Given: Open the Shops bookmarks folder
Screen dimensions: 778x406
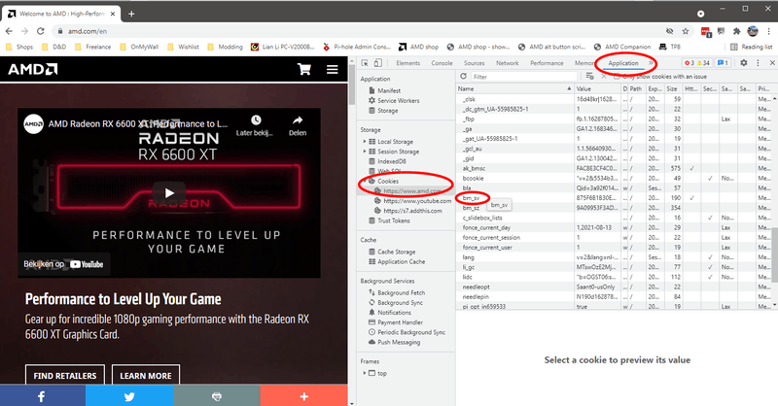Looking at the screenshot, I should (x=18, y=47).
